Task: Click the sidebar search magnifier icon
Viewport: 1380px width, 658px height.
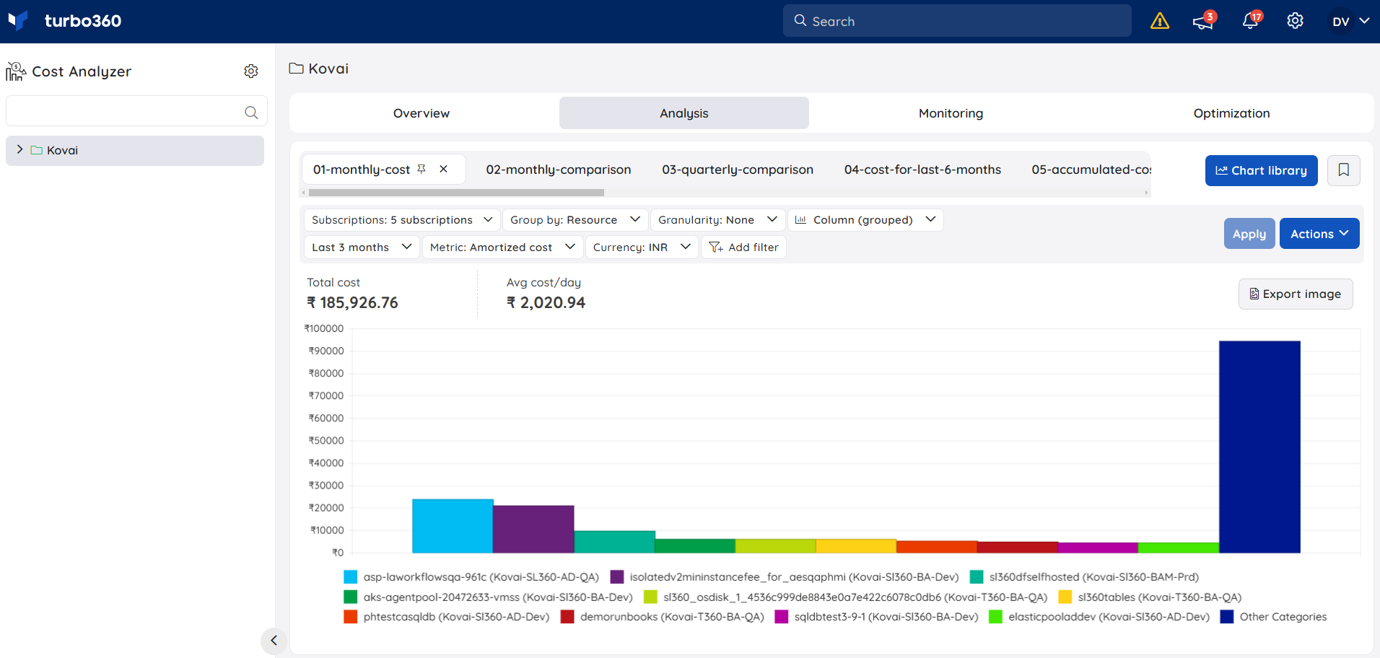Action: click(x=251, y=112)
